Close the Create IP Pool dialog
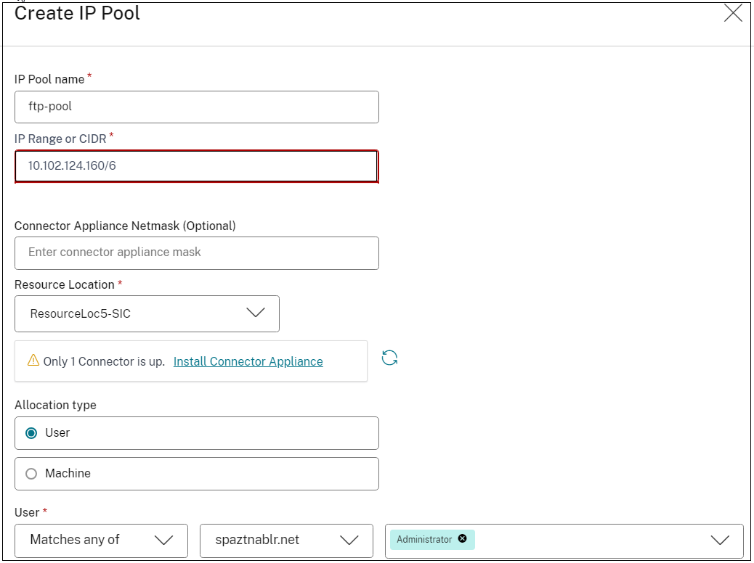 click(733, 13)
